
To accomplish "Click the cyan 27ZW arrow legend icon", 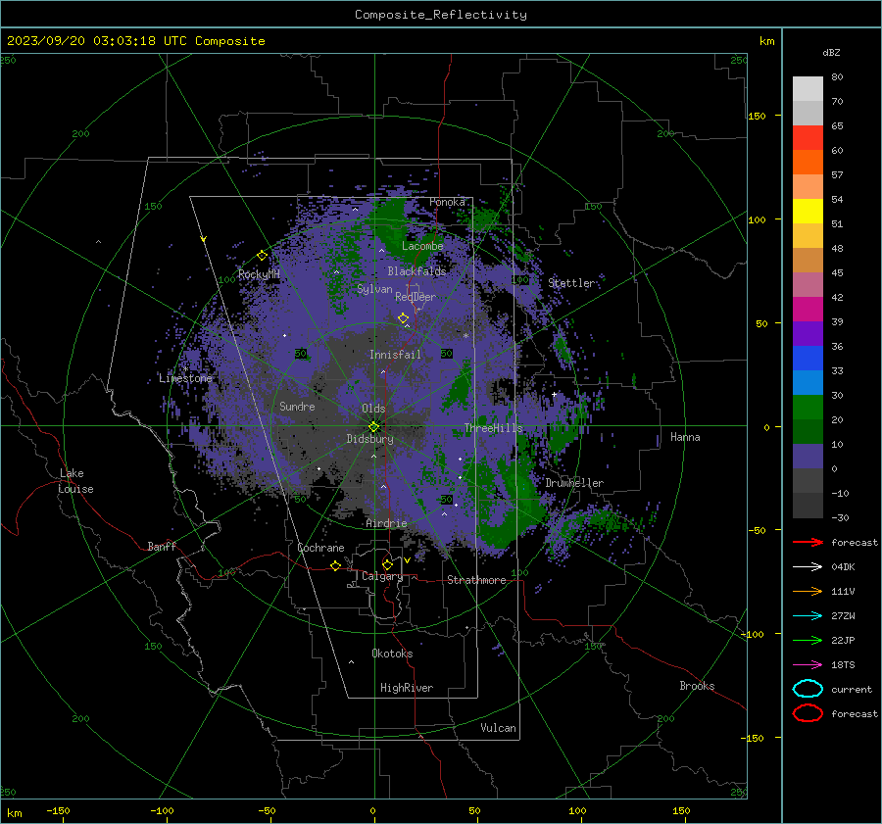I will (808, 616).
